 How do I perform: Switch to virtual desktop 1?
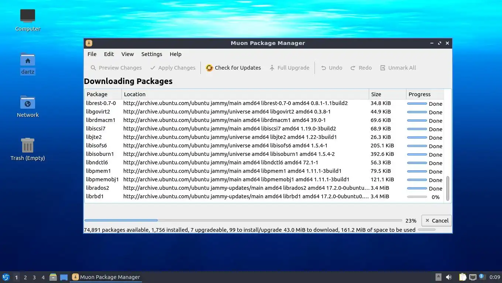(16, 277)
